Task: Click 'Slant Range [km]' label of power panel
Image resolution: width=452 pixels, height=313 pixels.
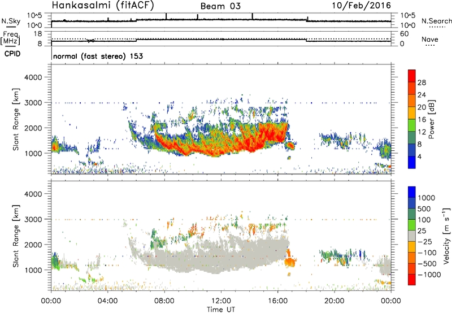Action: click(16, 119)
